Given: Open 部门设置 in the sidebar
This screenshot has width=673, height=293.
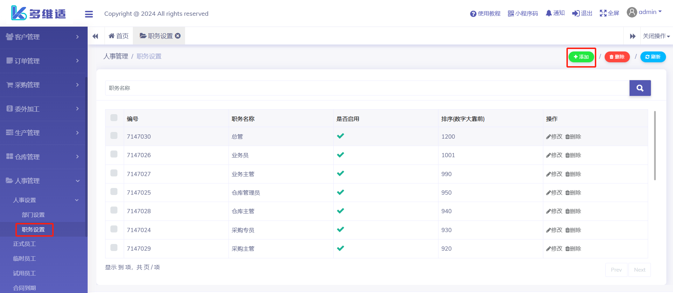Looking at the screenshot, I should (x=33, y=215).
